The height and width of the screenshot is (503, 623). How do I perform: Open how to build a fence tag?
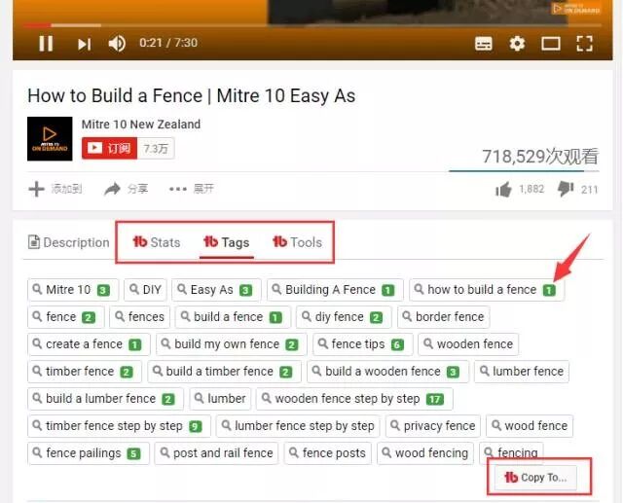487,290
